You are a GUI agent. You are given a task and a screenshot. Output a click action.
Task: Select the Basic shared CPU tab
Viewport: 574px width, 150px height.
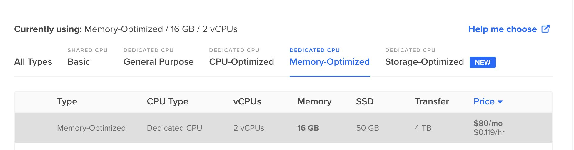point(87,57)
